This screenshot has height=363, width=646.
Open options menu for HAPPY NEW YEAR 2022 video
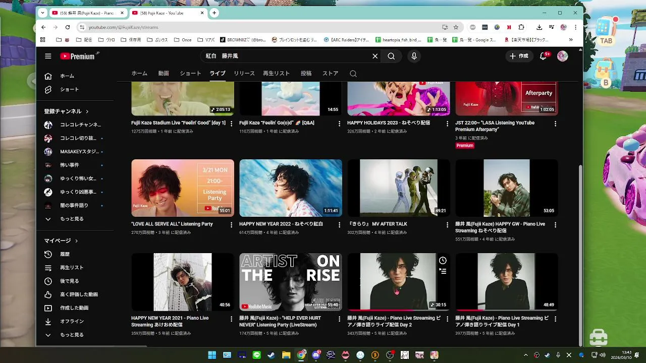pos(340,224)
